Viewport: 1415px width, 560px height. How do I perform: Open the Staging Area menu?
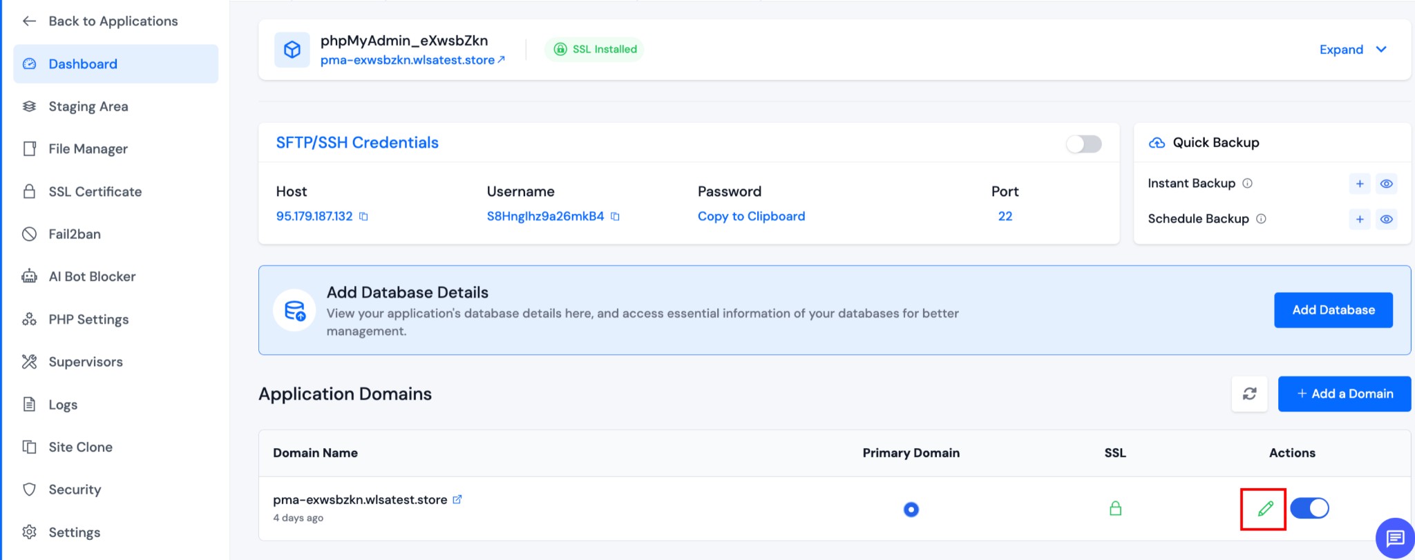click(88, 106)
